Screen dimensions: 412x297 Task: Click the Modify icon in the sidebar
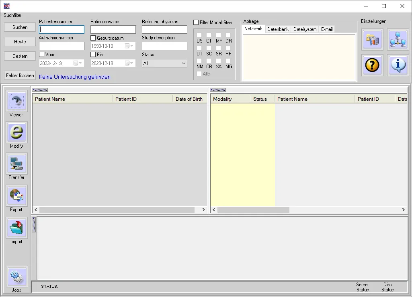(x=16, y=133)
